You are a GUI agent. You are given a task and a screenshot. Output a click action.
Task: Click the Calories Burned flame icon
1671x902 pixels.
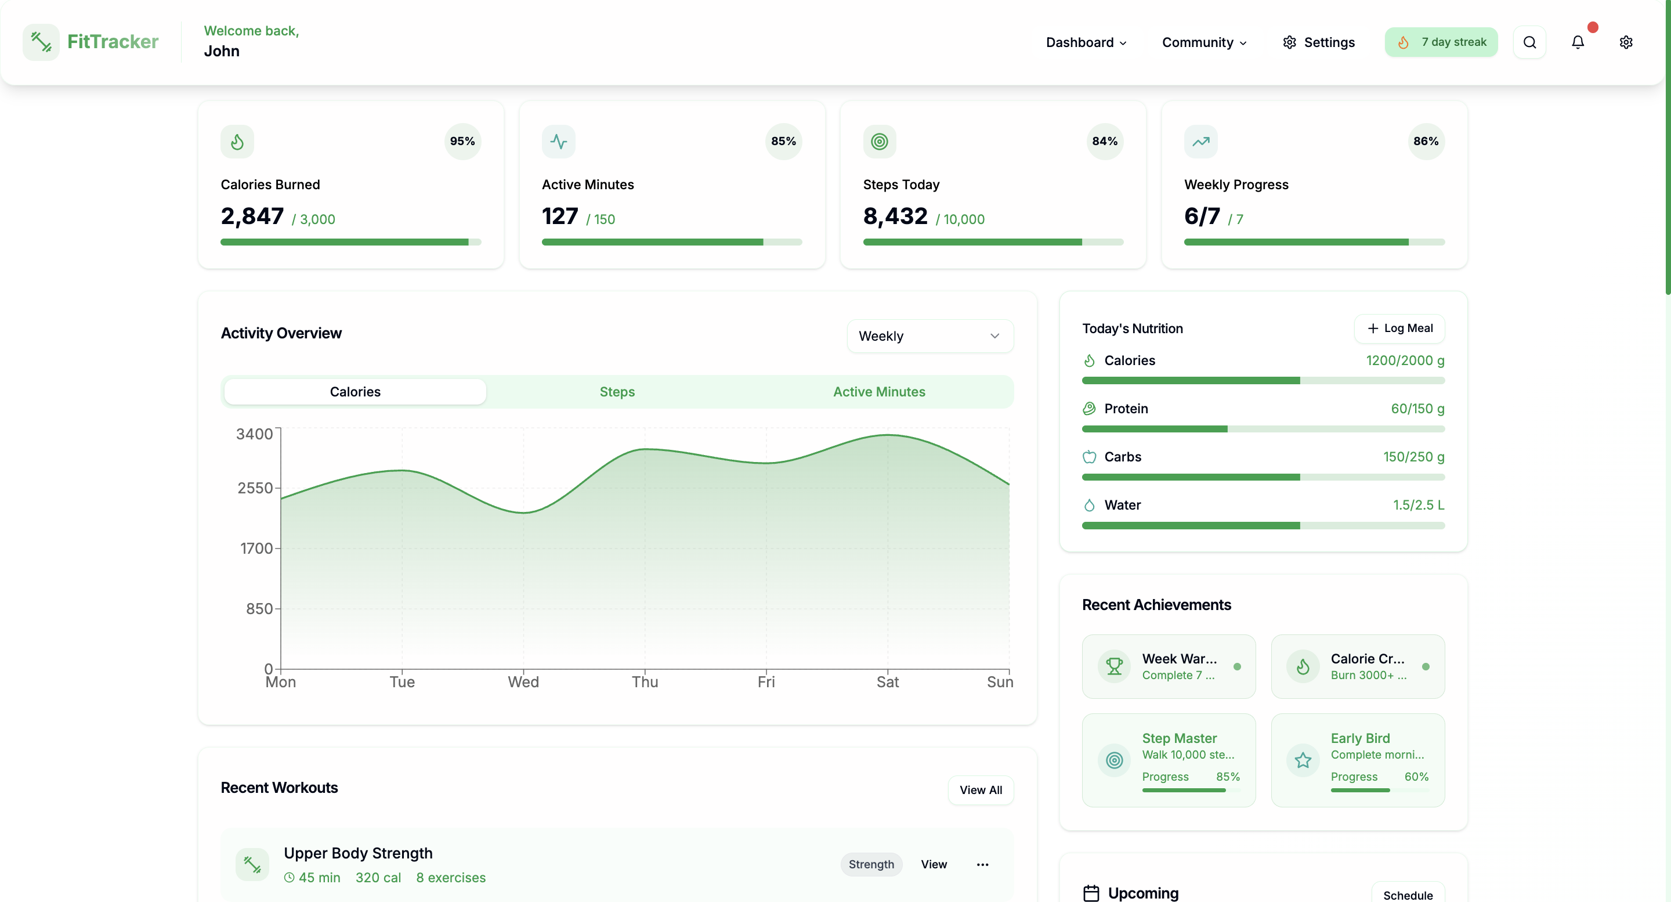coord(237,142)
